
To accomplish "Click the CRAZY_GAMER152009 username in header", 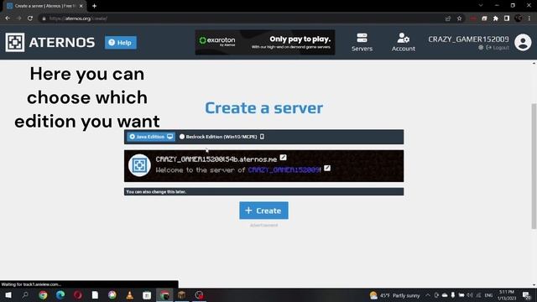I will coord(468,39).
